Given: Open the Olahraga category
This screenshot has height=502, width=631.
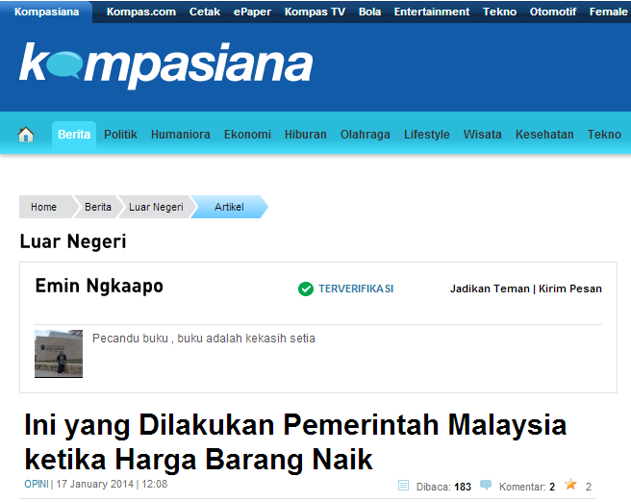Looking at the screenshot, I should point(365,135).
